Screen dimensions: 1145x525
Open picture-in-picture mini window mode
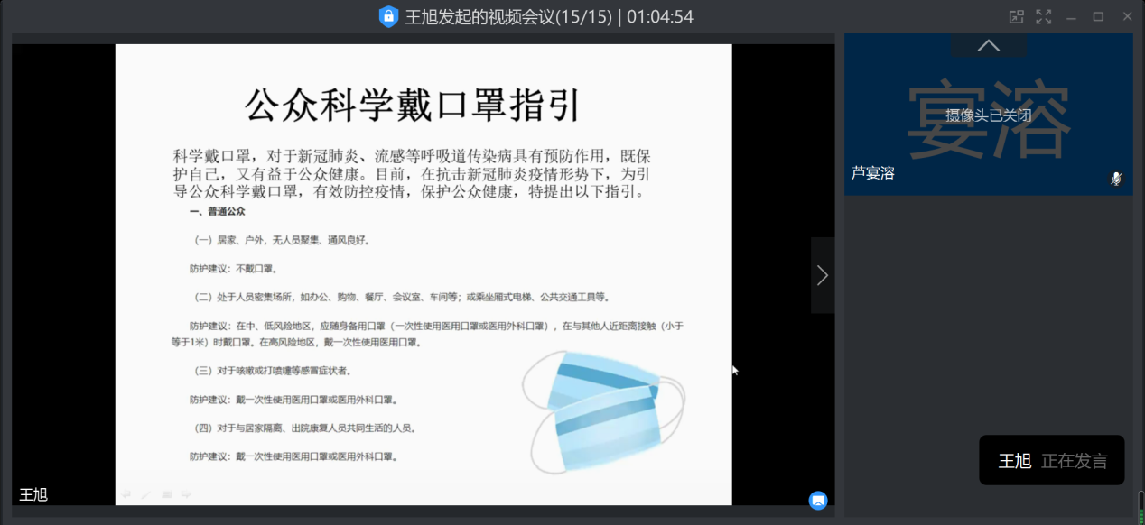coord(1017,16)
